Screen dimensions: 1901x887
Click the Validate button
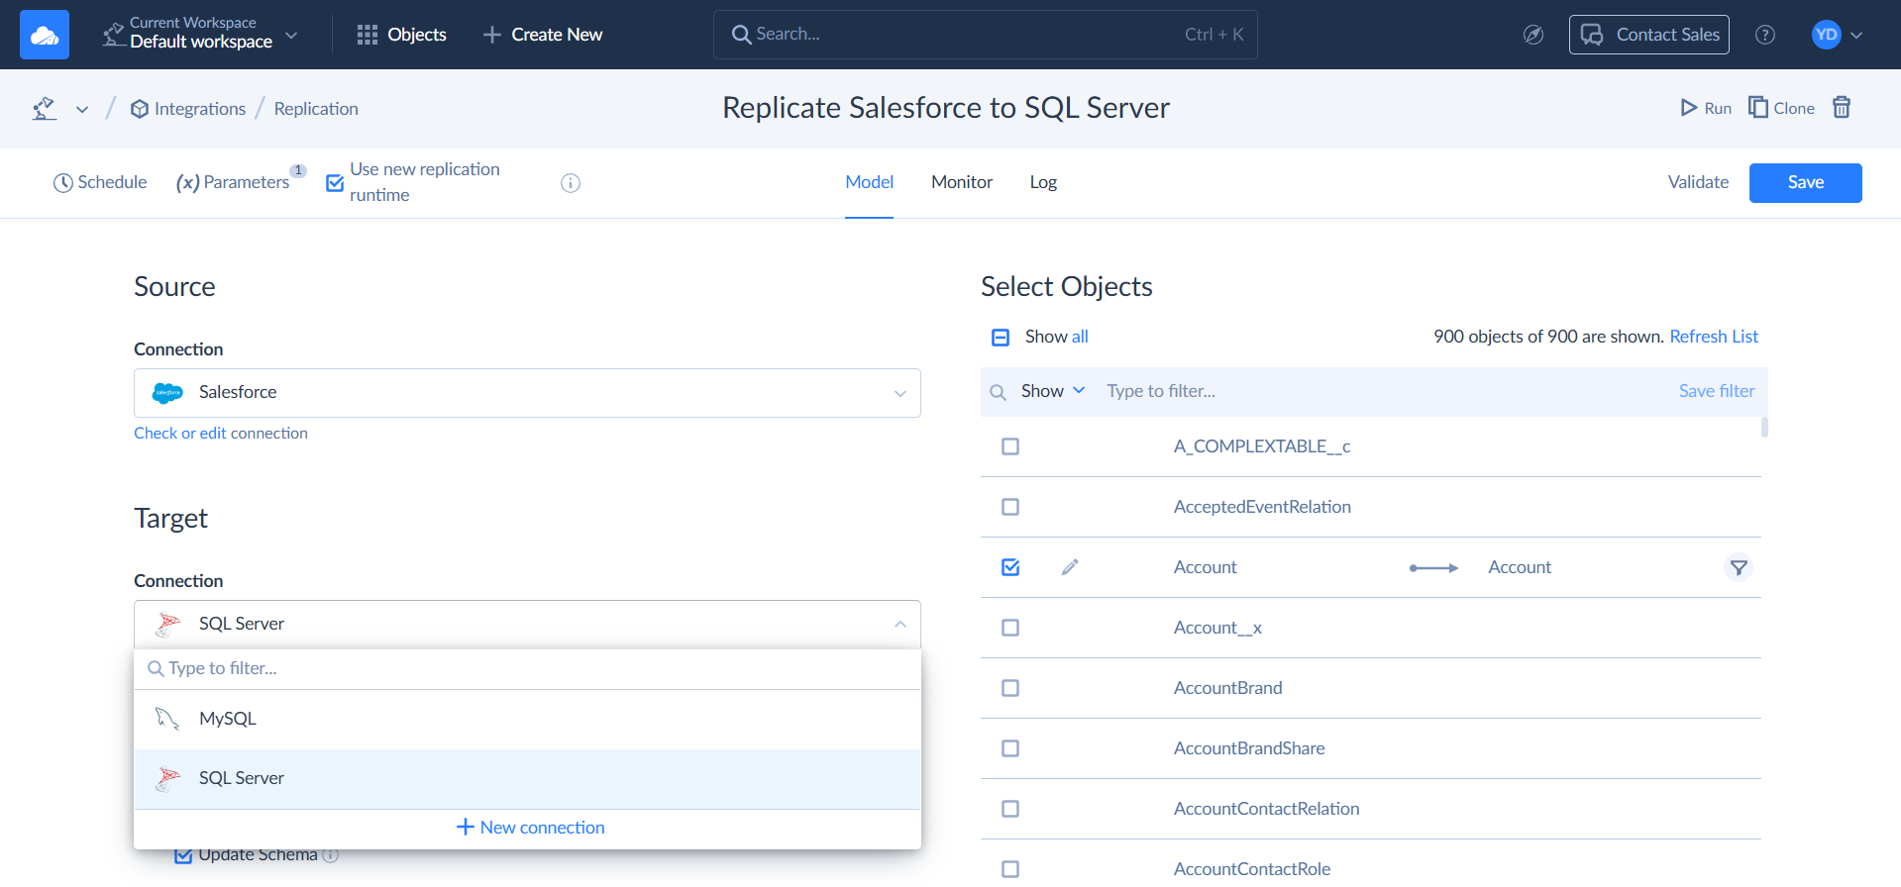1698,182
